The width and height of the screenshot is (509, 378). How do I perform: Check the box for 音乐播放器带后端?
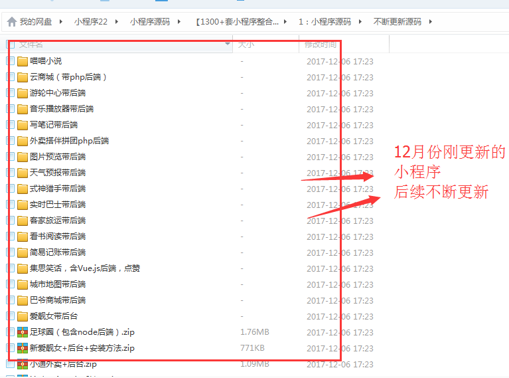point(11,108)
